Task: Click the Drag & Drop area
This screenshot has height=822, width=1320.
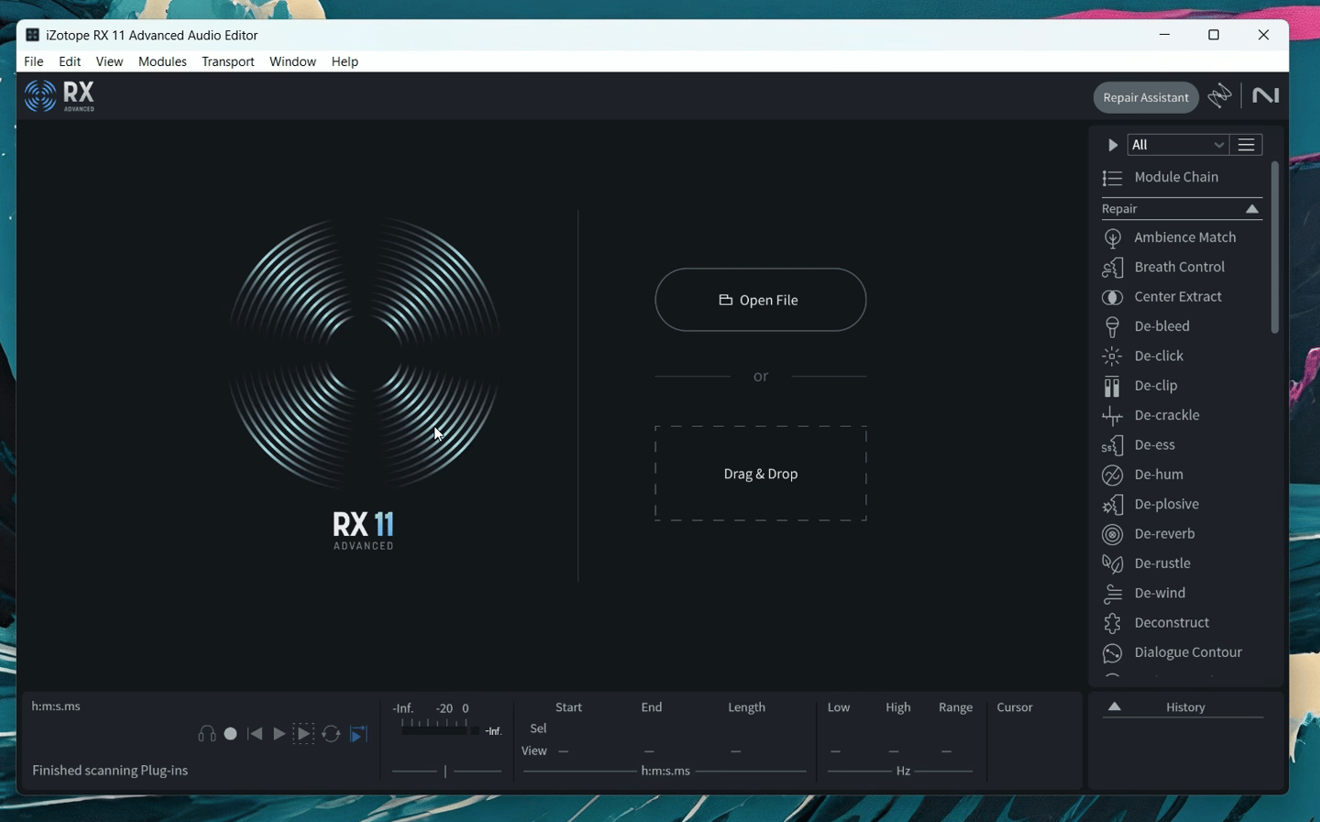Action: (760, 474)
